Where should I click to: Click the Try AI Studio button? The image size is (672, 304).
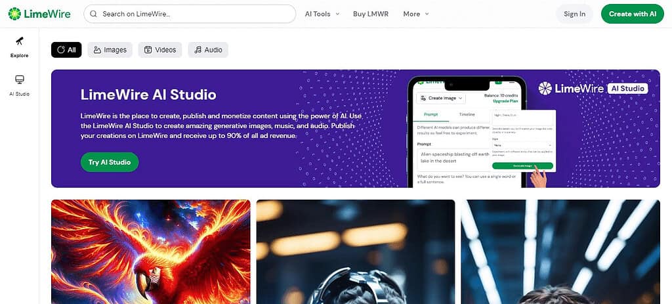tap(110, 162)
